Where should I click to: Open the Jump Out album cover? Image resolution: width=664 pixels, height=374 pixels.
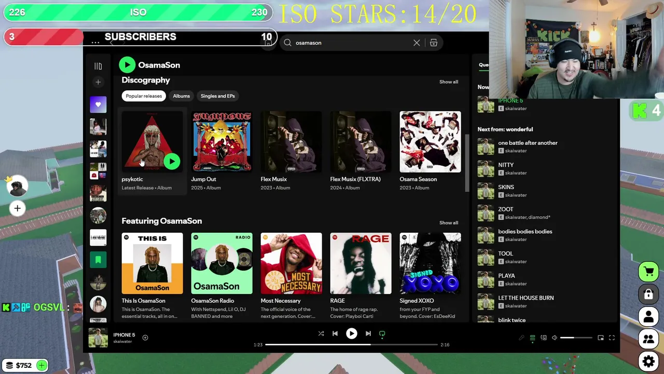click(x=222, y=141)
